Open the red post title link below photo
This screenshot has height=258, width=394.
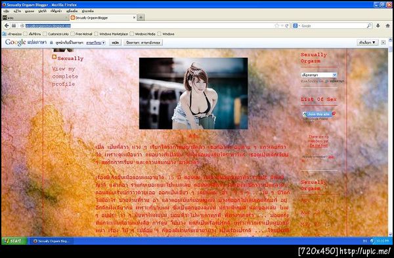(x=194, y=136)
